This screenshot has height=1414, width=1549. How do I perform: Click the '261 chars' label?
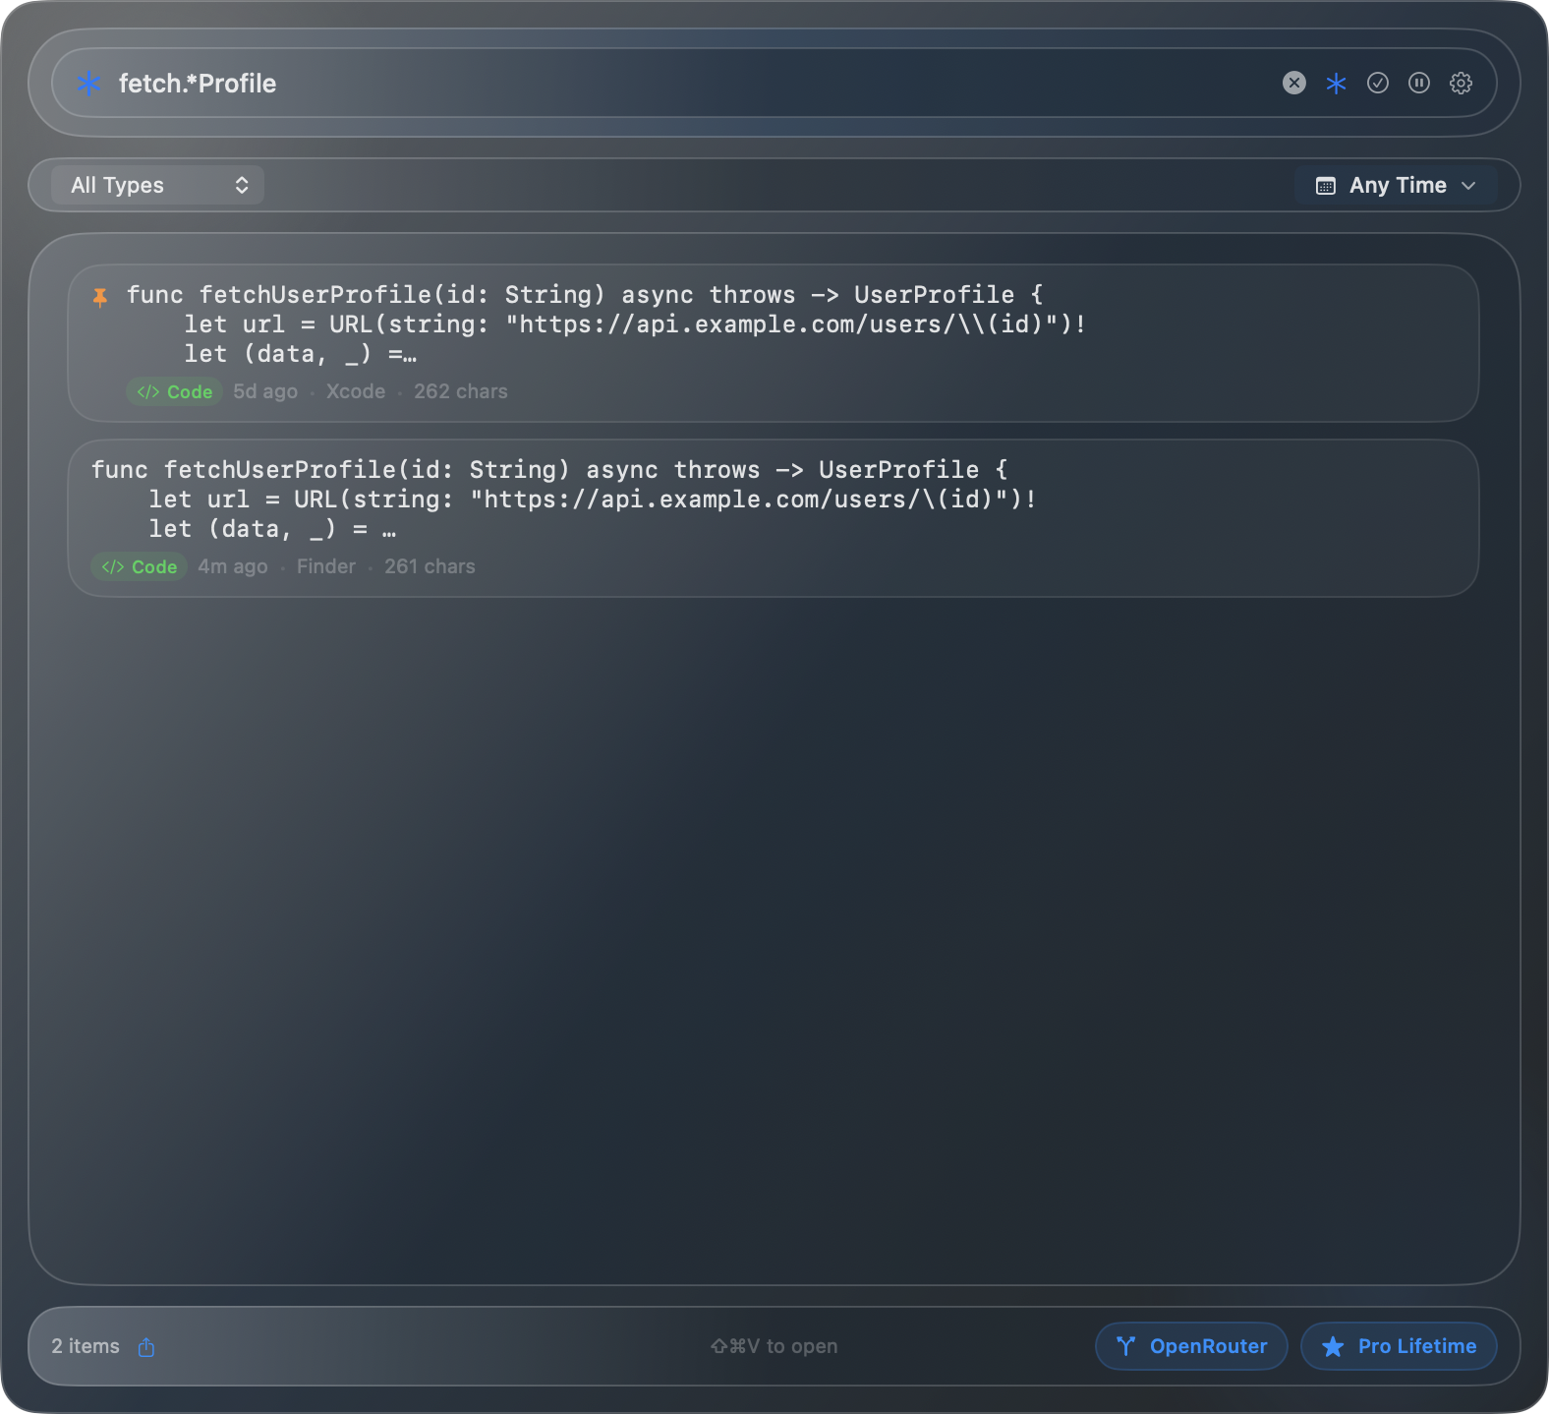click(430, 566)
